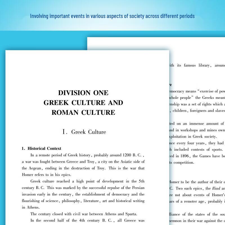Screen dimensions: 225x225
Task: Click 'included contests of sports.' on the back page
Action: 199,150
